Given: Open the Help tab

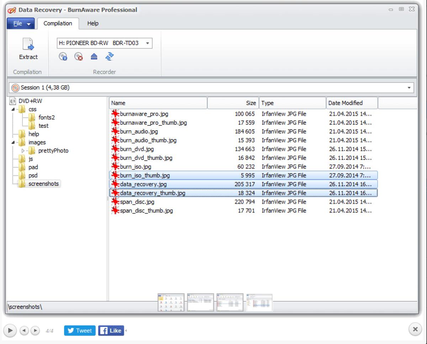Looking at the screenshot, I should click(x=93, y=24).
